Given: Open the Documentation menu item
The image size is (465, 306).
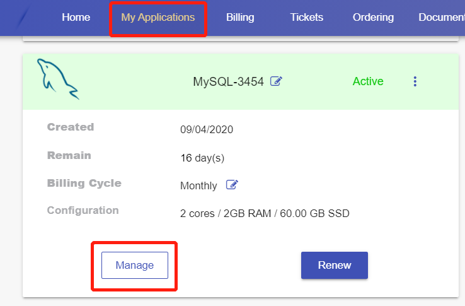Looking at the screenshot, I should pyautogui.click(x=441, y=18).
